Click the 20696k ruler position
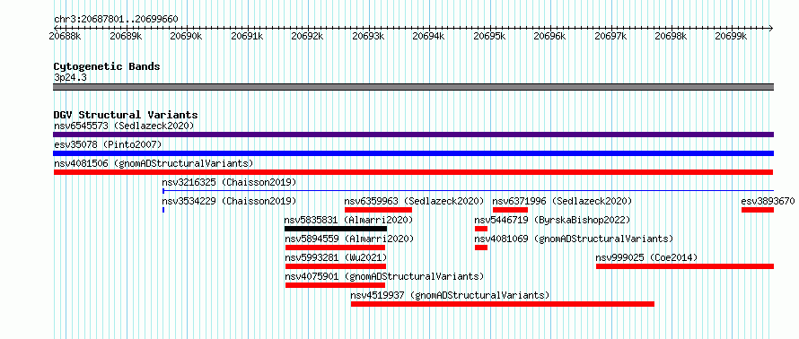Image resolution: width=799 pixels, height=339 pixels. coord(549,36)
